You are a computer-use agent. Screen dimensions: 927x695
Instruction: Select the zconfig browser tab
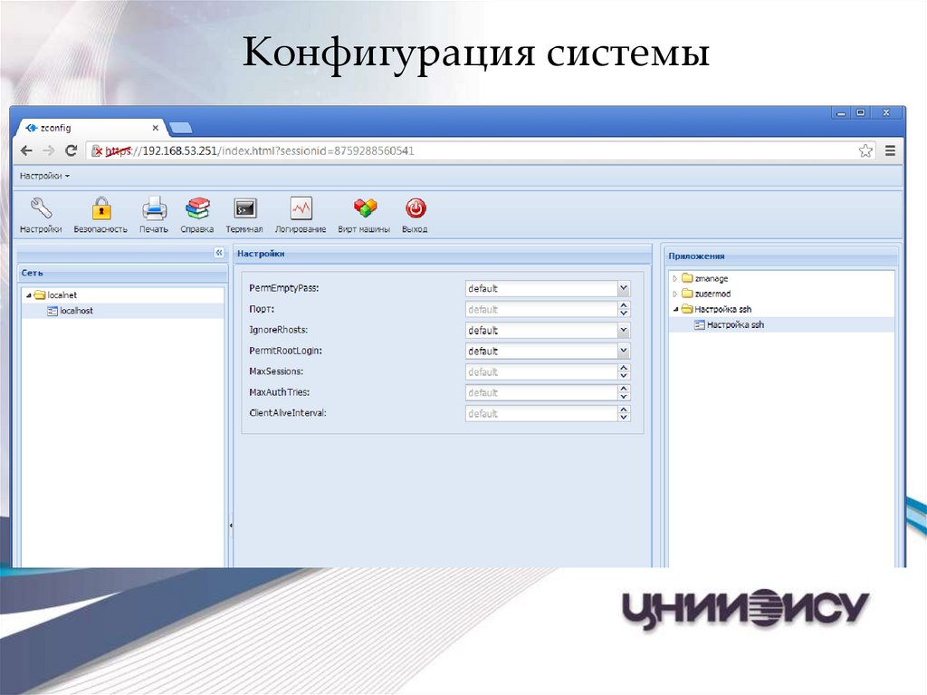click(x=91, y=129)
